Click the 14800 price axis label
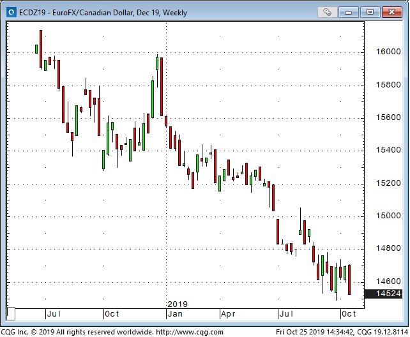Viewport: 410px width, 337px height. tap(388, 248)
